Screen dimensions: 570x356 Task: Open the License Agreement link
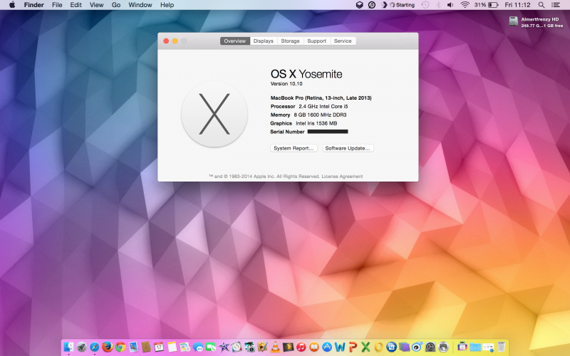[342, 177]
